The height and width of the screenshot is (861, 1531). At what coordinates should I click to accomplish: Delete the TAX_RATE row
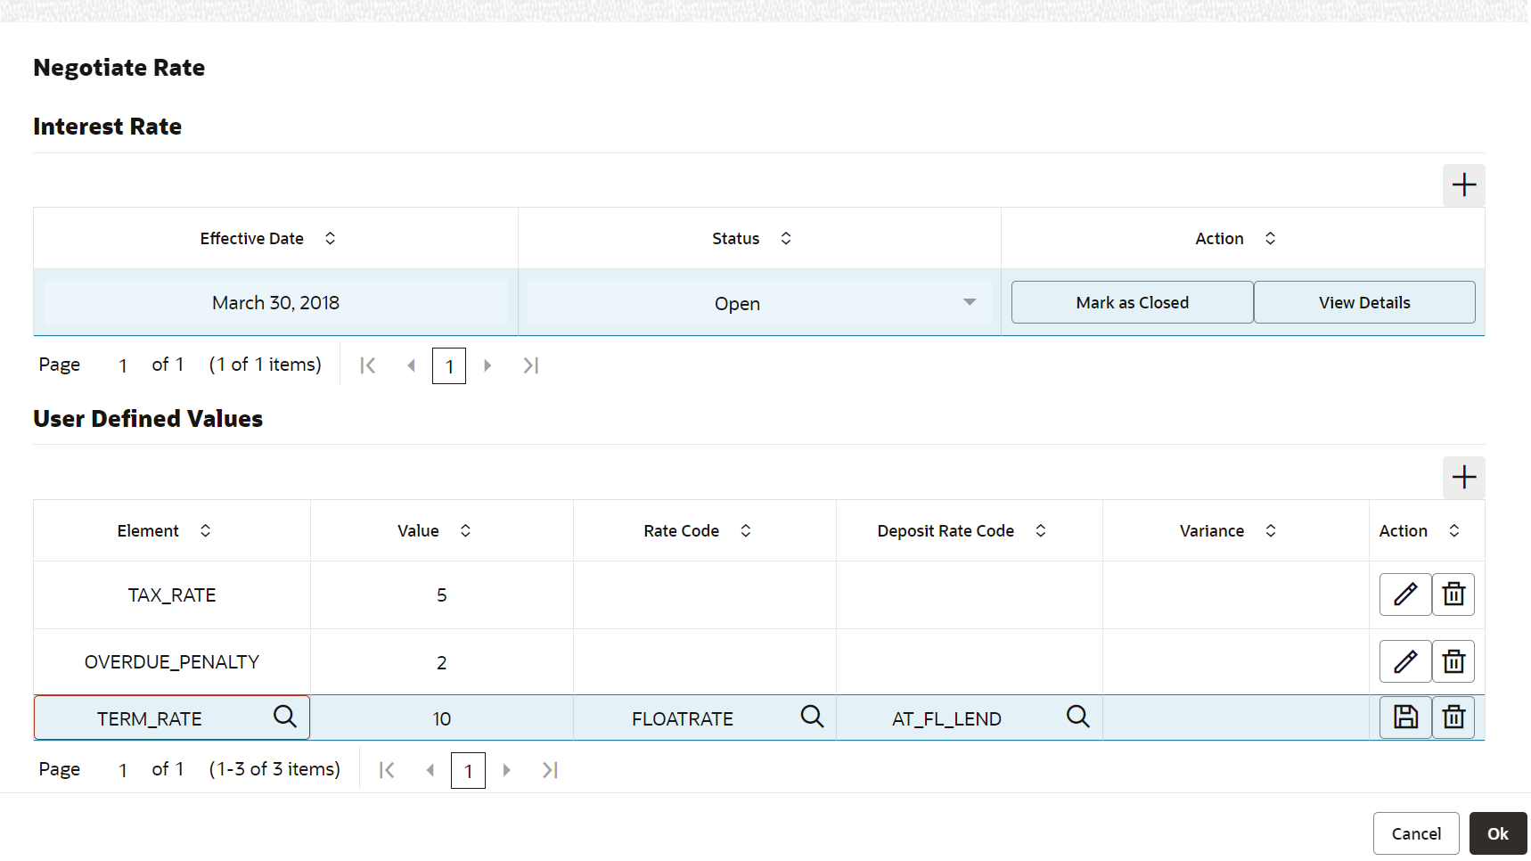tap(1453, 594)
